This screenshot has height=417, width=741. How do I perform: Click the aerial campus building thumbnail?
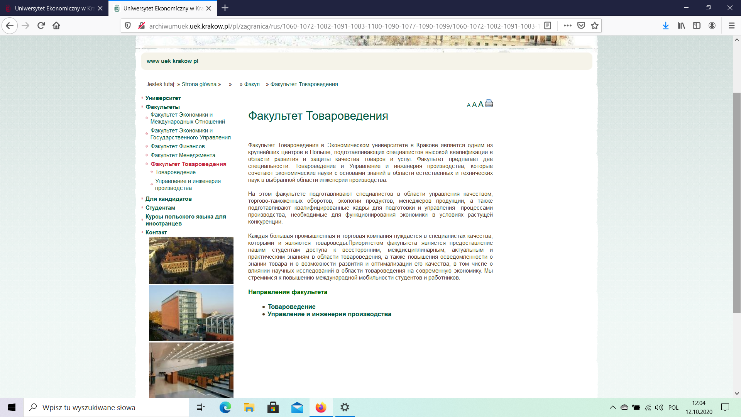click(x=191, y=260)
